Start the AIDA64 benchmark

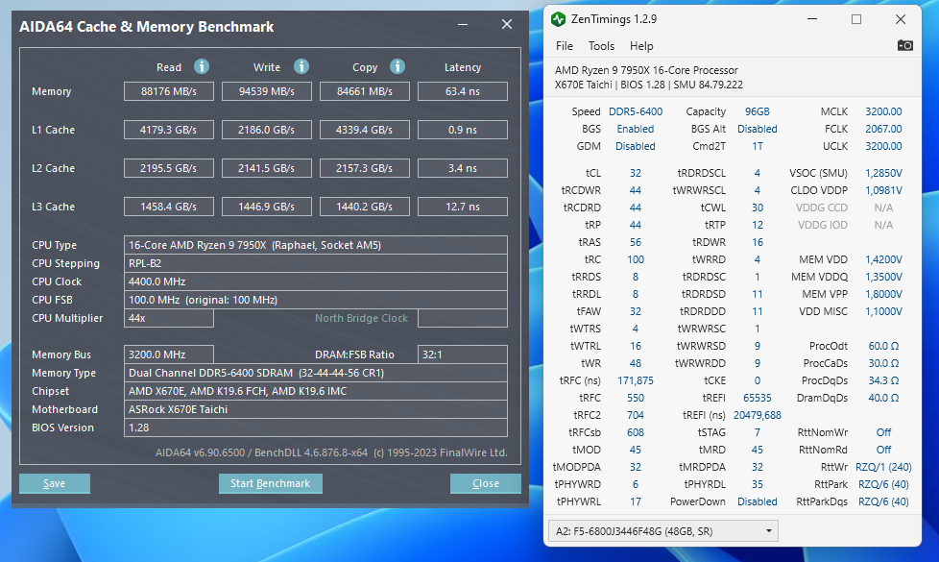tap(271, 483)
